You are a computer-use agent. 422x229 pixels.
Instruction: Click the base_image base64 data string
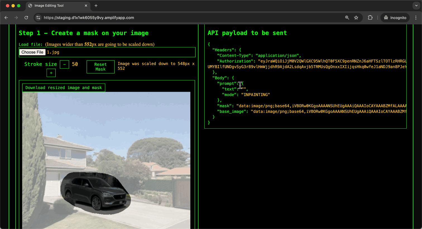(329, 111)
